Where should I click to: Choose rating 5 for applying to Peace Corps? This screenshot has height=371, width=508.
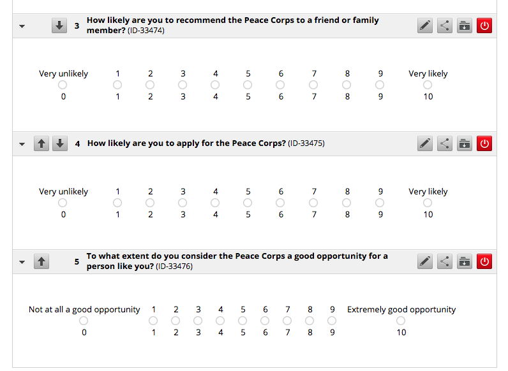pos(248,203)
